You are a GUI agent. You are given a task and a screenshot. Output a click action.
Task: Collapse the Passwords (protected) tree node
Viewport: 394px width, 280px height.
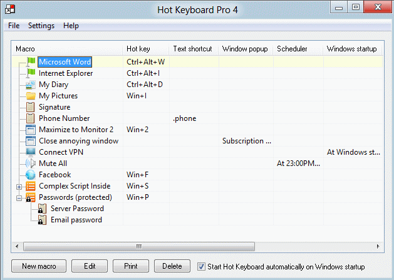[19, 197]
